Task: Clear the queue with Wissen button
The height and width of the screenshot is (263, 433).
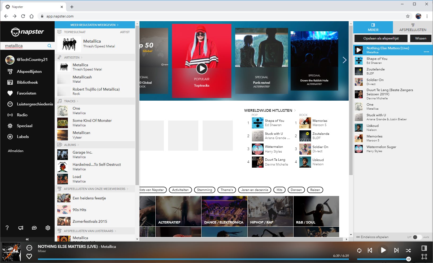Action: pyautogui.click(x=421, y=38)
